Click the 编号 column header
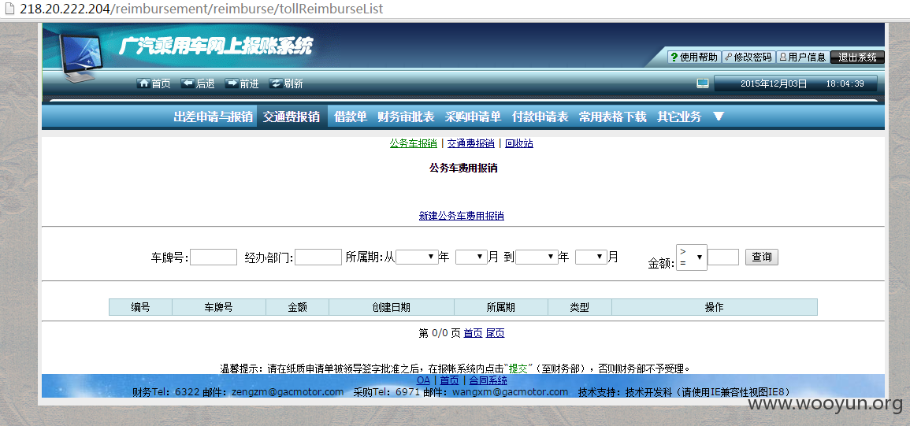Image resolution: width=910 pixels, height=426 pixels. tap(140, 308)
